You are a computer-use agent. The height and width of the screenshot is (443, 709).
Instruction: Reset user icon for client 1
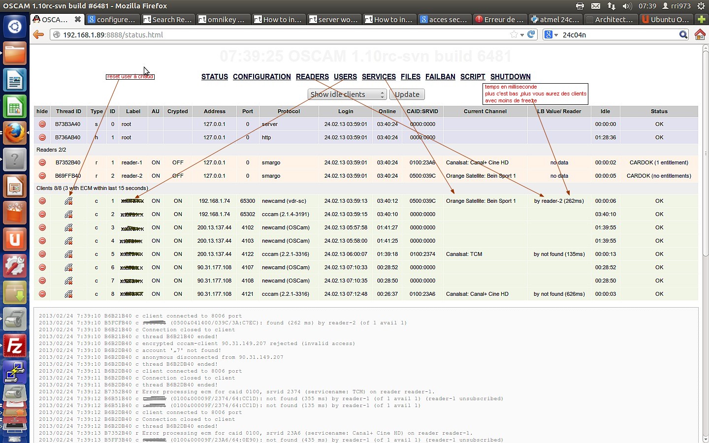coord(68,201)
